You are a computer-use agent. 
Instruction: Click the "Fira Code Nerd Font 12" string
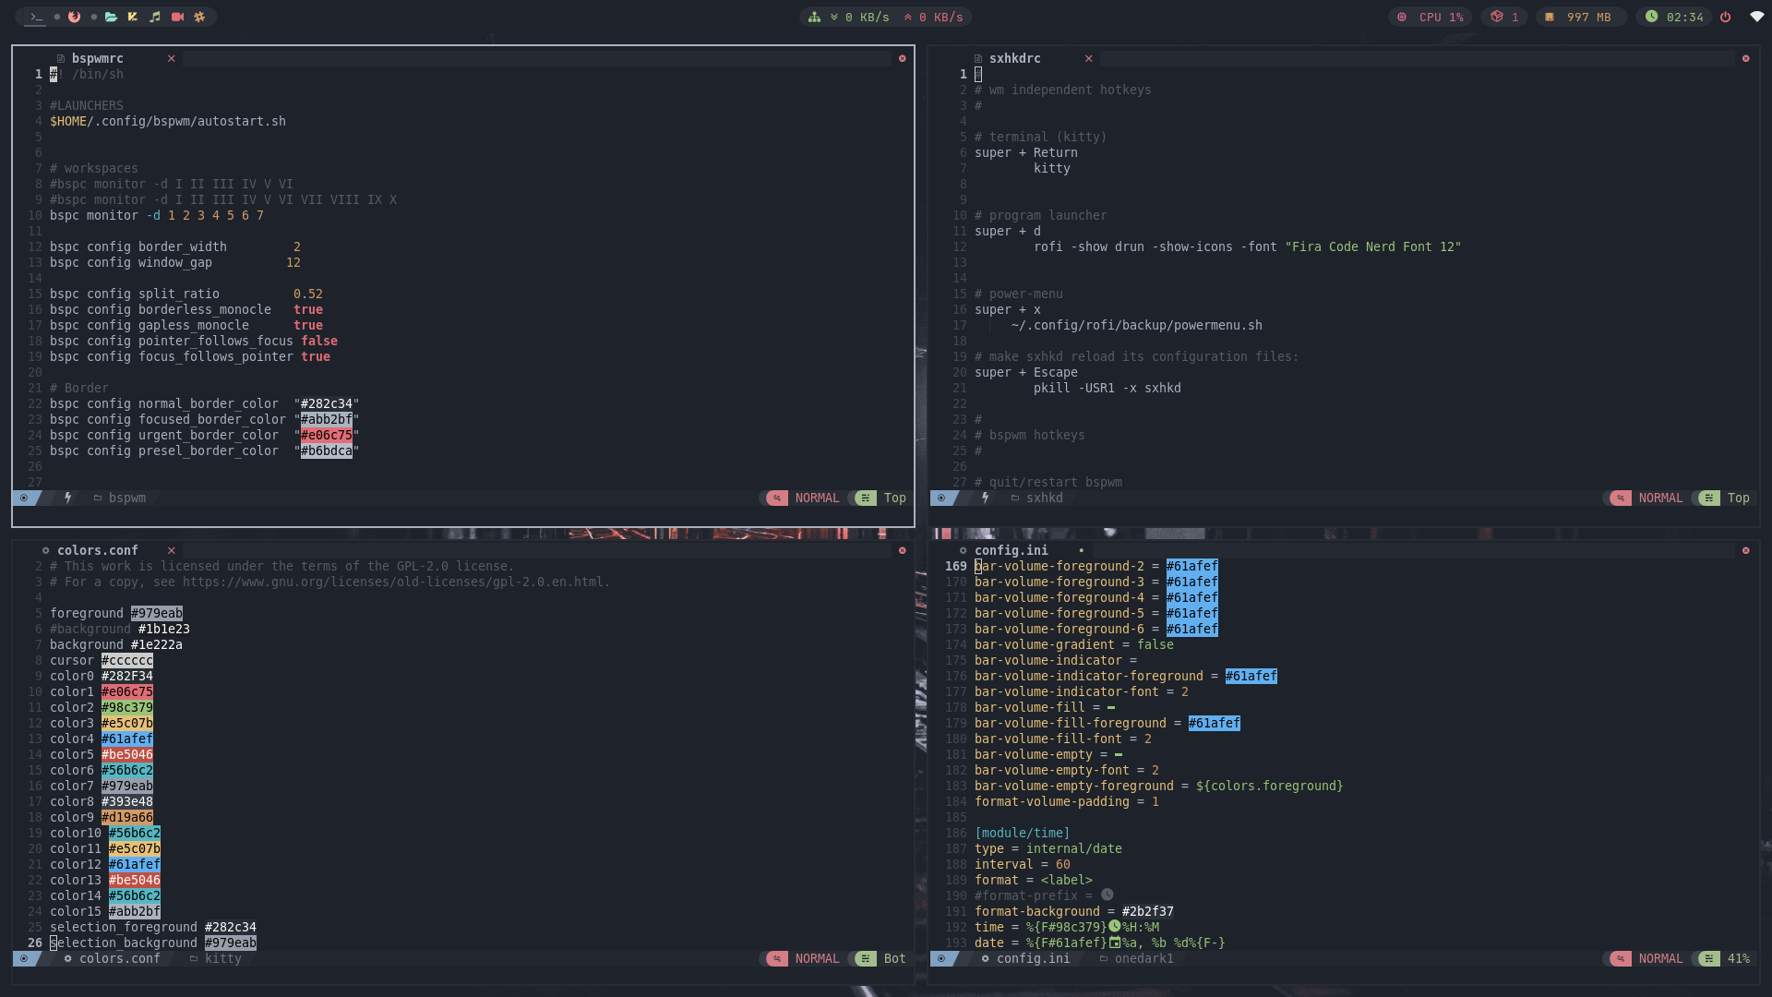coord(1373,246)
